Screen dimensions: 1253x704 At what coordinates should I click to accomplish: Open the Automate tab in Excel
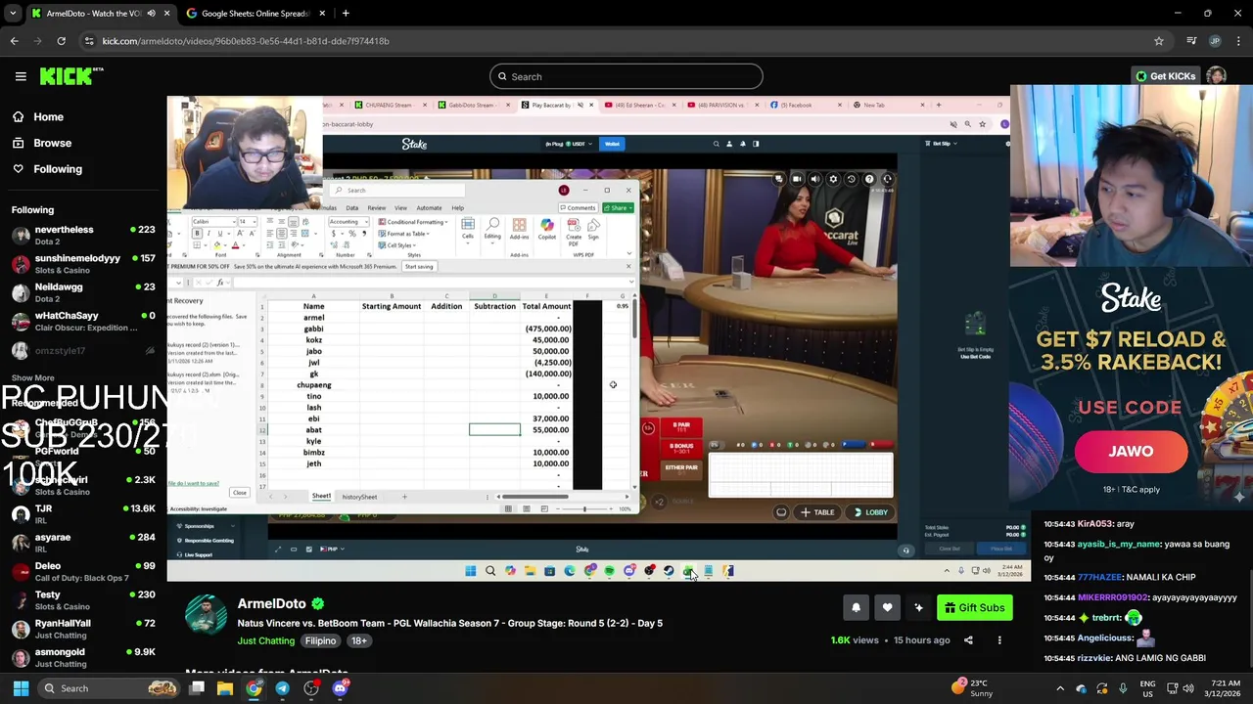[x=429, y=207]
